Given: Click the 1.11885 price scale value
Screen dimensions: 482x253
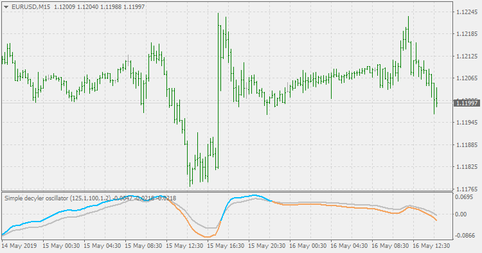Looking at the screenshot, I should (467, 144).
